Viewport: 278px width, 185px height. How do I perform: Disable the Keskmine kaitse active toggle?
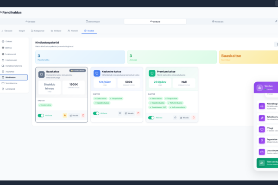96,113
